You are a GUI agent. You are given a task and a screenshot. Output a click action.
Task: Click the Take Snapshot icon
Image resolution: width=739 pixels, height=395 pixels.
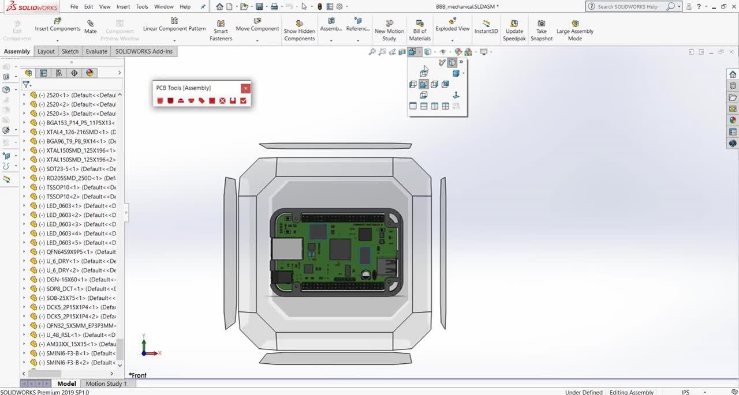coord(542,31)
